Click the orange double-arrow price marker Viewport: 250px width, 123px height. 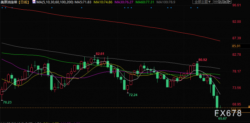point(249,106)
